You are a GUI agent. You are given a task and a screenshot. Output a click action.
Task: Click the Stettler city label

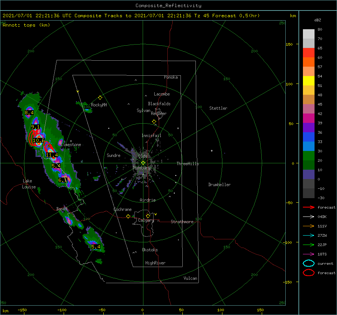pyautogui.click(x=218, y=108)
